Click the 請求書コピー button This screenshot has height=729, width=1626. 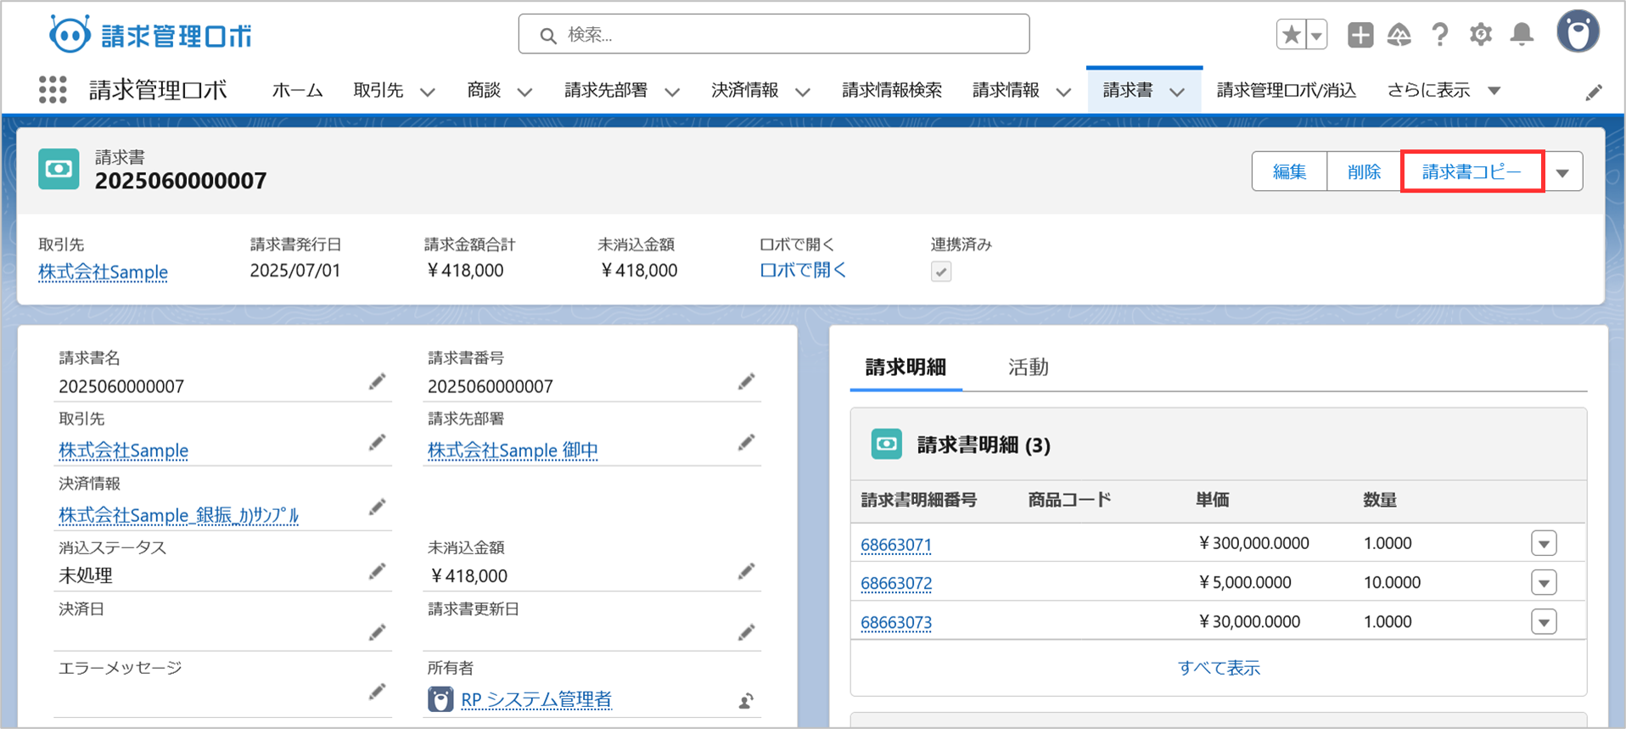pyautogui.click(x=1472, y=172)
